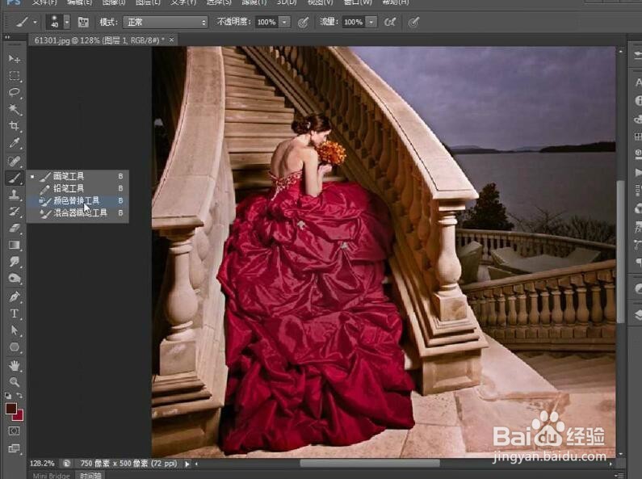Open the Mini Bridge tab

(x=51, y=475)
